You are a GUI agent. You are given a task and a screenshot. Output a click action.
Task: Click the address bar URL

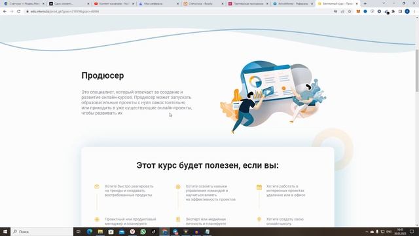coord(65,12)
